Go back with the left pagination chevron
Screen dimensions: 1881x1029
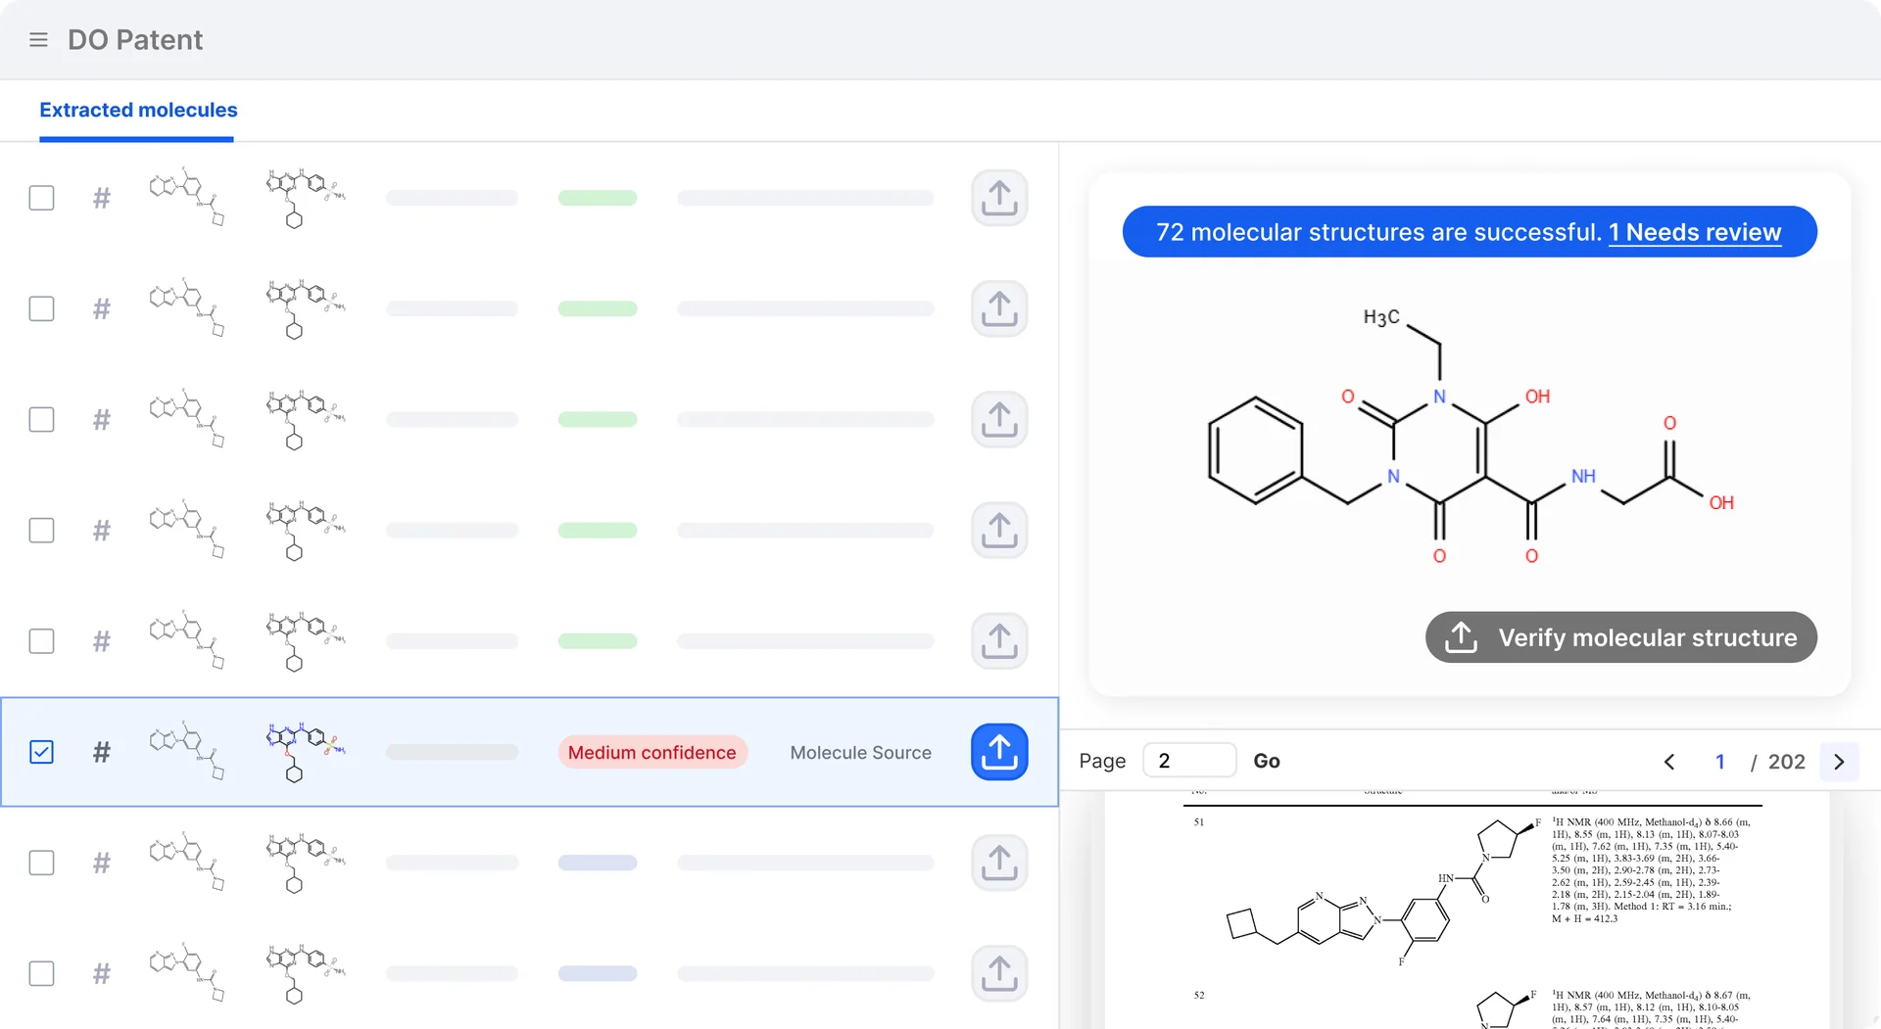pos(1669,761)
